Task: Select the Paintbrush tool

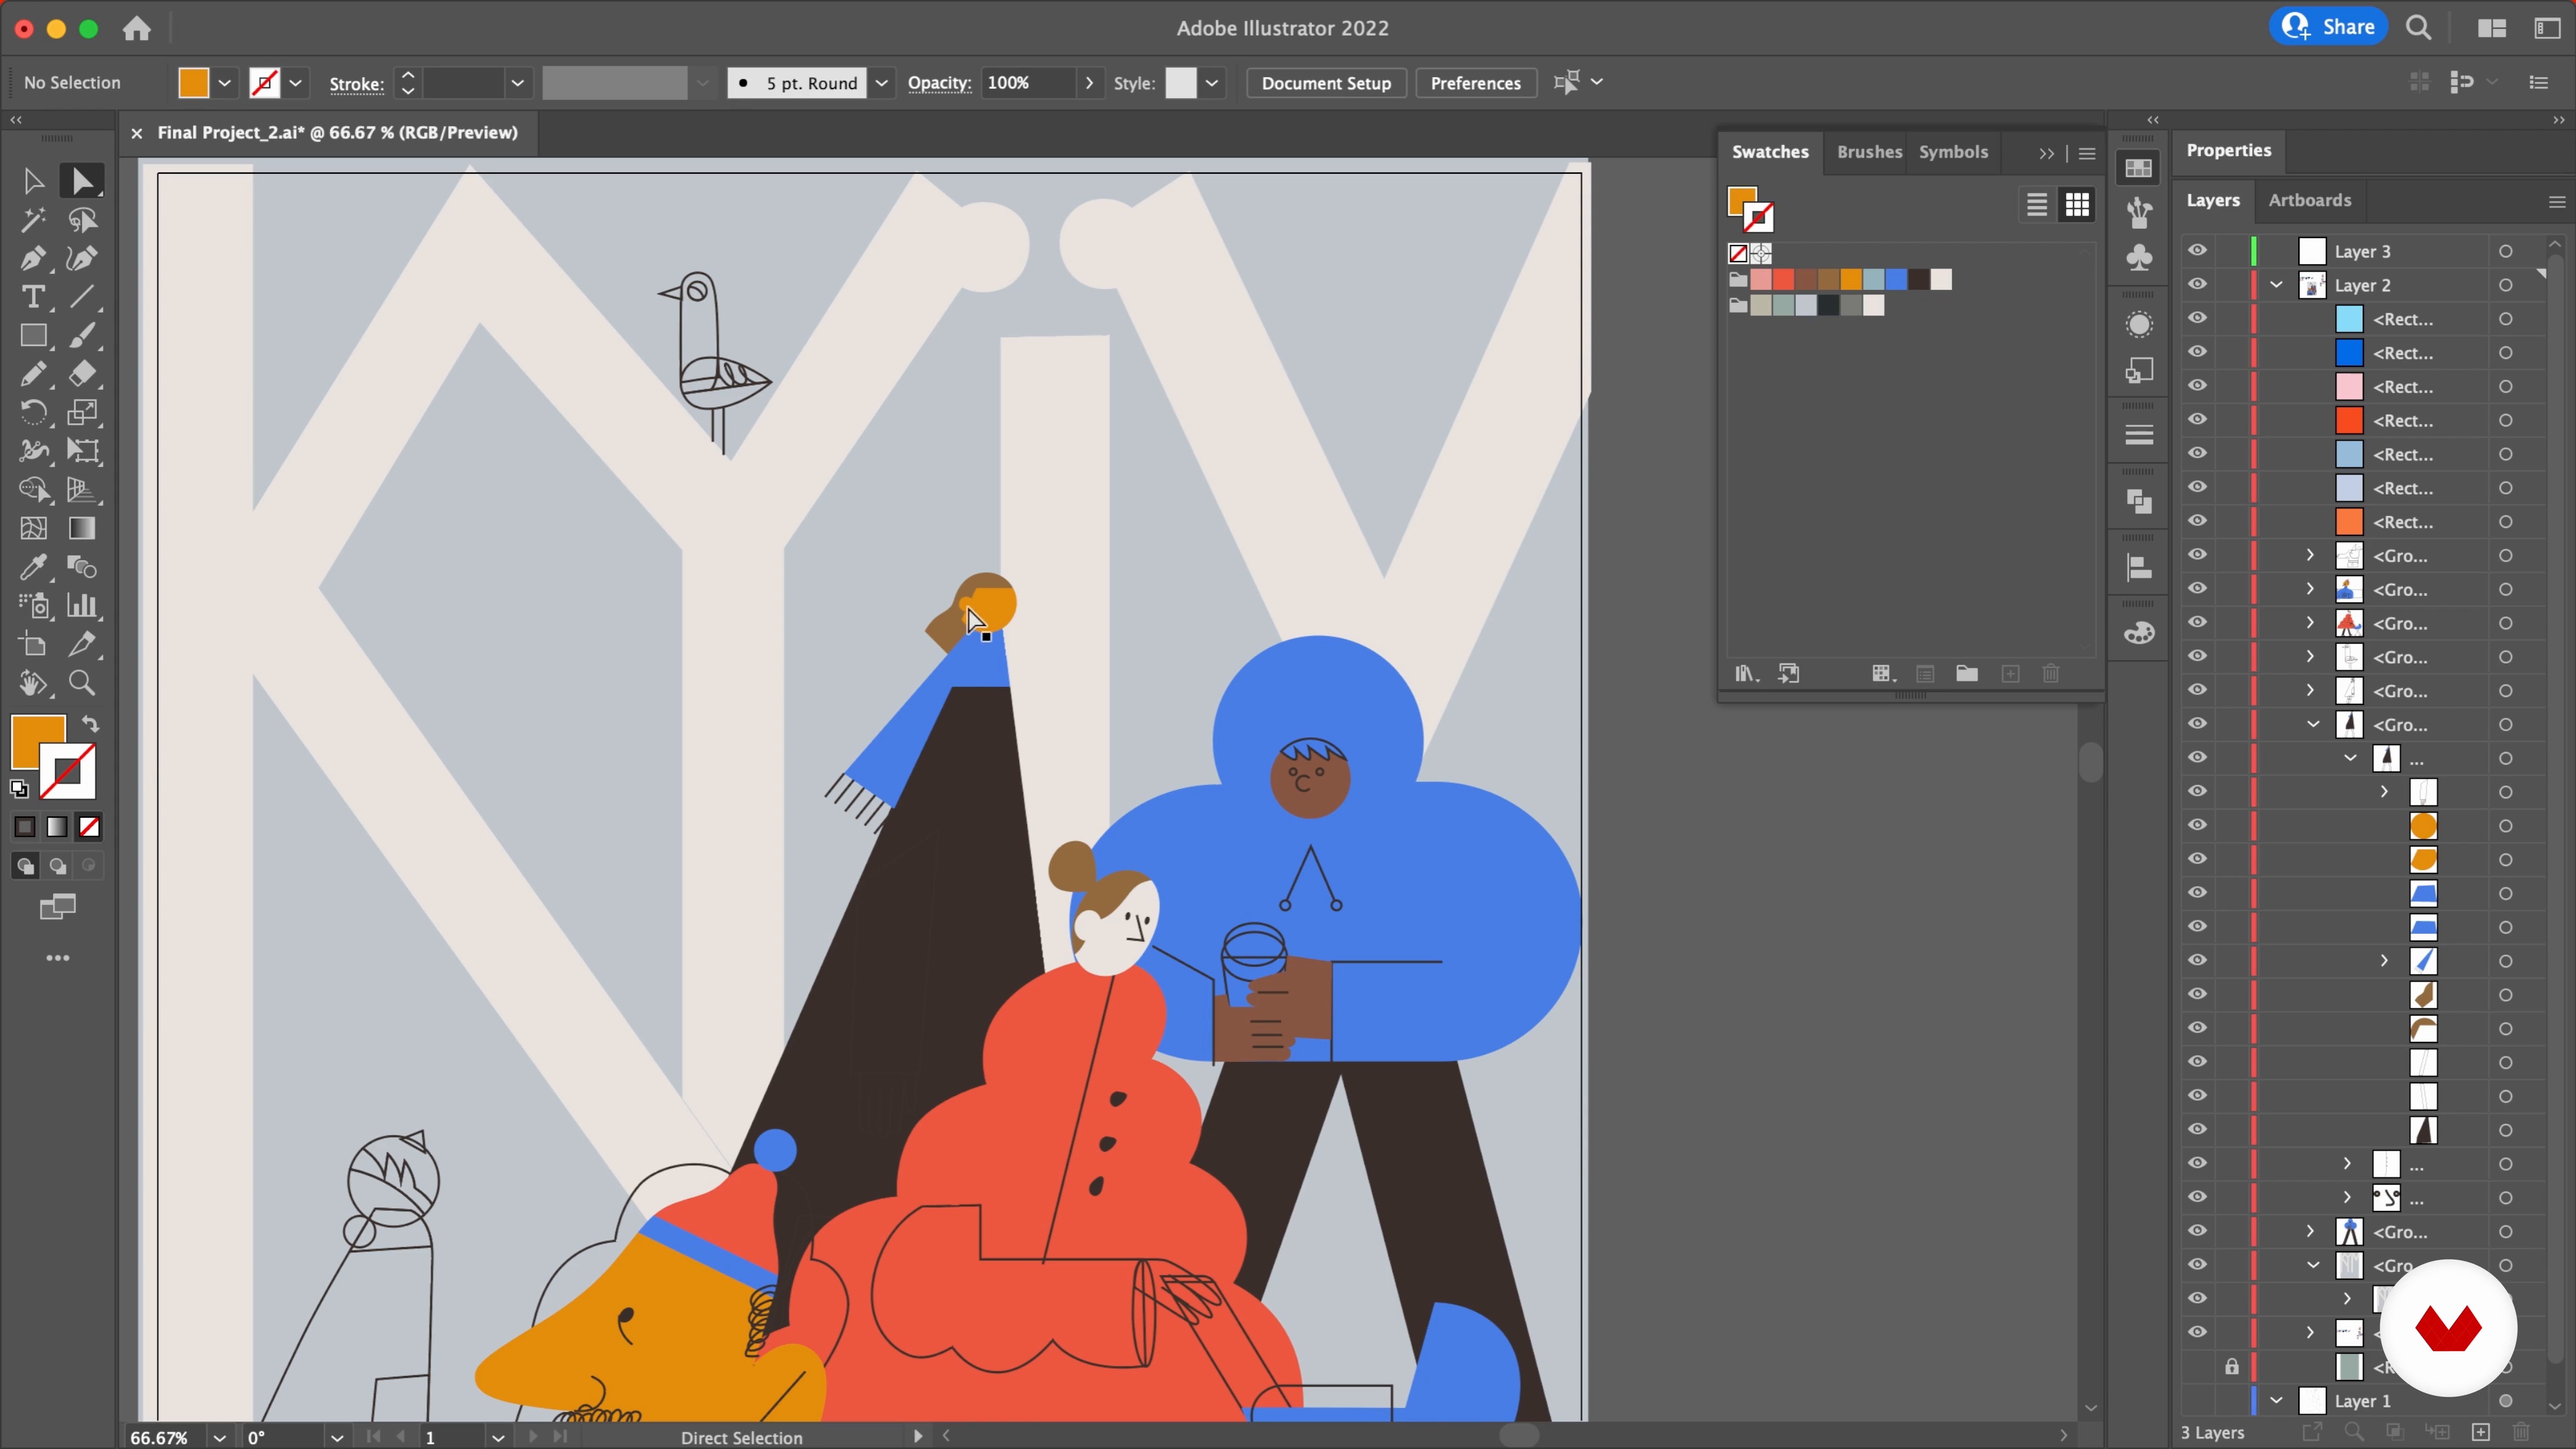Action: point(82,336)
